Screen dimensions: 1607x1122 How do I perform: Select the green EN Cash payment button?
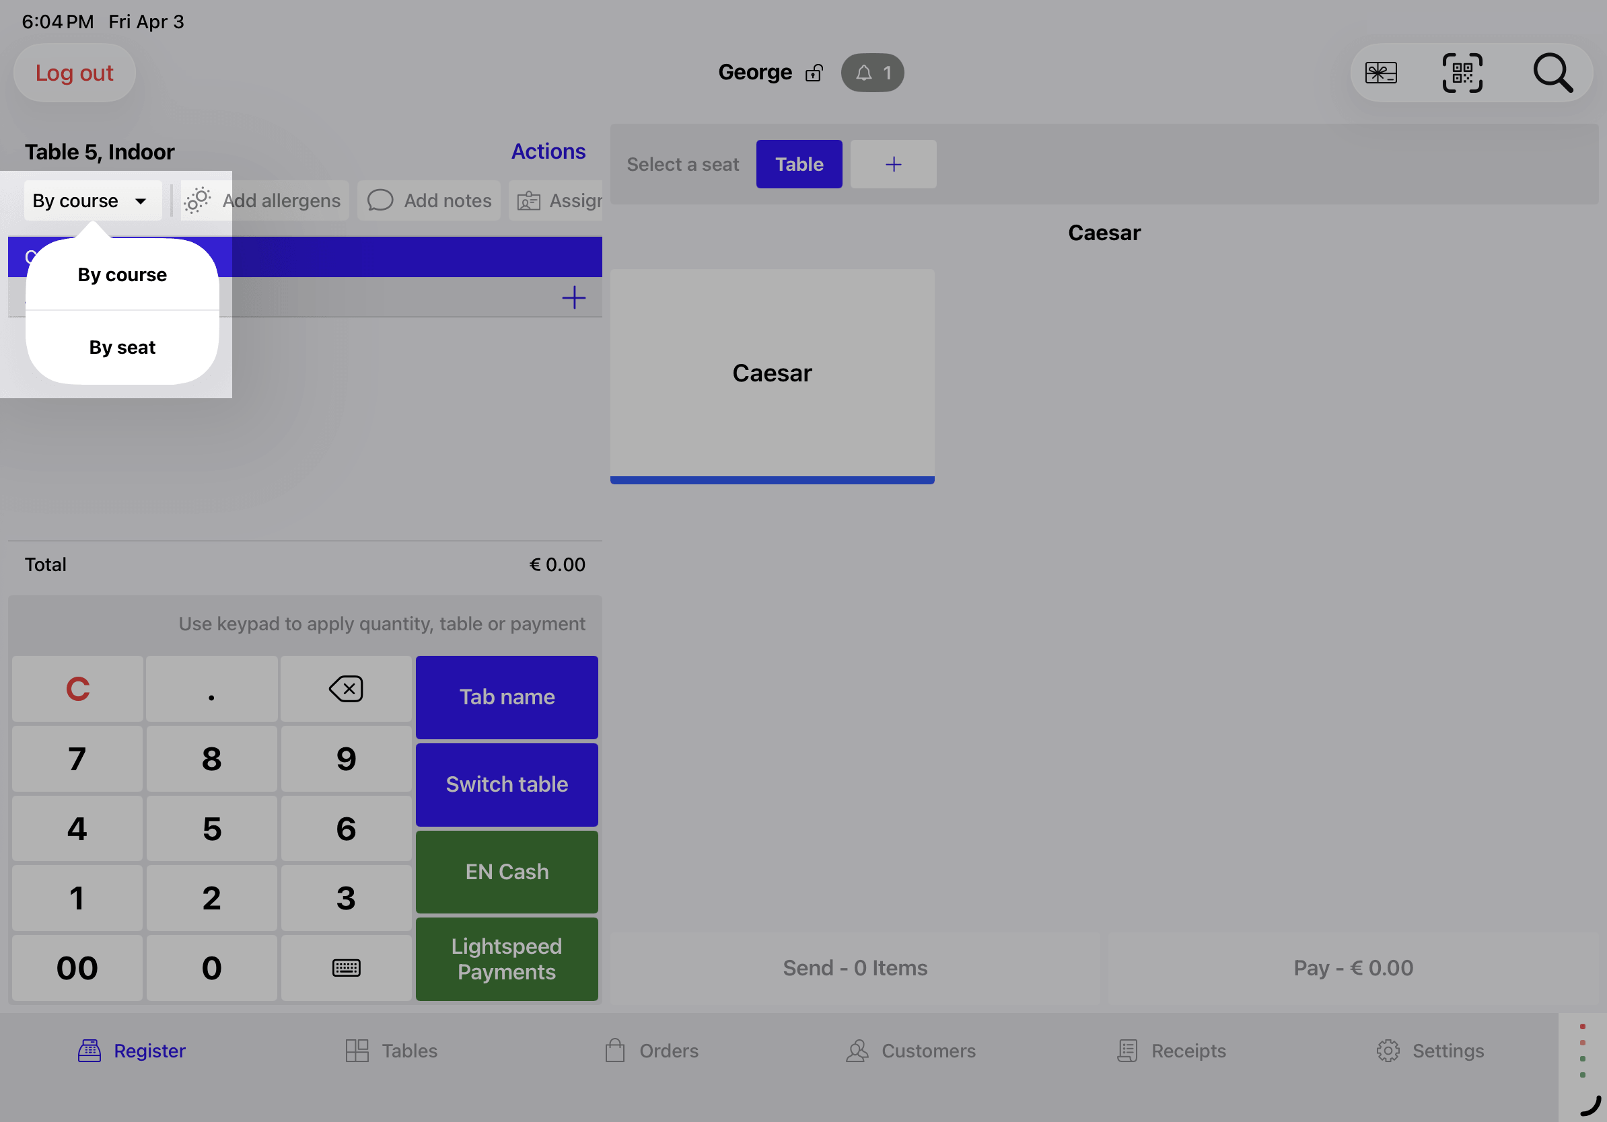[x=506, y=872]
